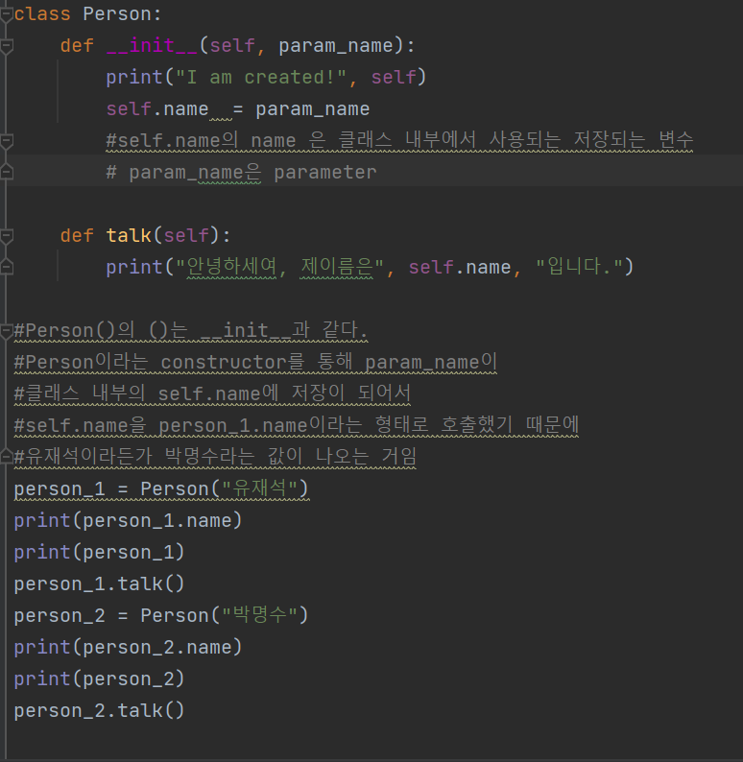Image resolution: width=743 pixels, height=762 pixels.
Task: Toggle fold end marker beside talk print line
Action: [7, 266]
